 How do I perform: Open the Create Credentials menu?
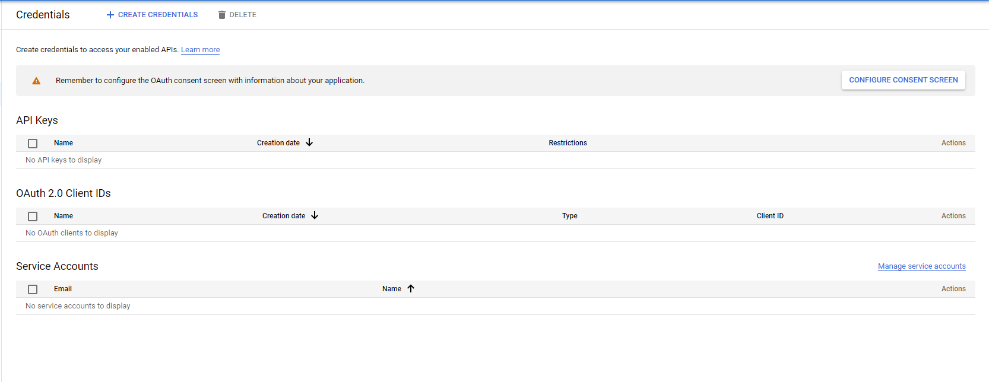(152, 15)
